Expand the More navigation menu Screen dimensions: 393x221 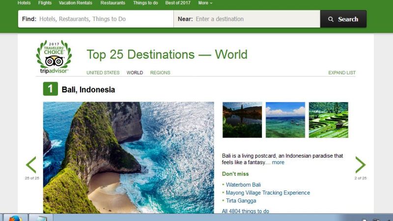click(205, 3)
